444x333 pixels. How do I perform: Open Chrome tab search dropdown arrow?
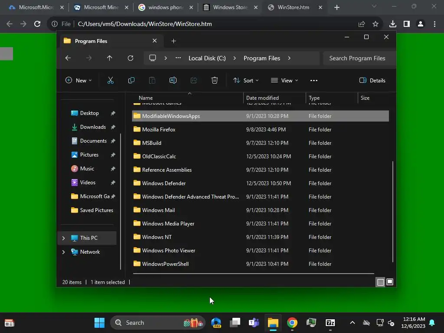[x=374, y=6]
